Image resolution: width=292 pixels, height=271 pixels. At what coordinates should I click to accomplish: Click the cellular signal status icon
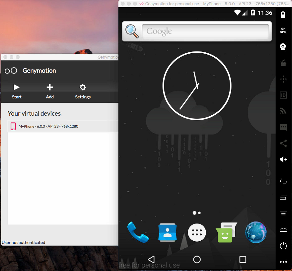(245, 13)
